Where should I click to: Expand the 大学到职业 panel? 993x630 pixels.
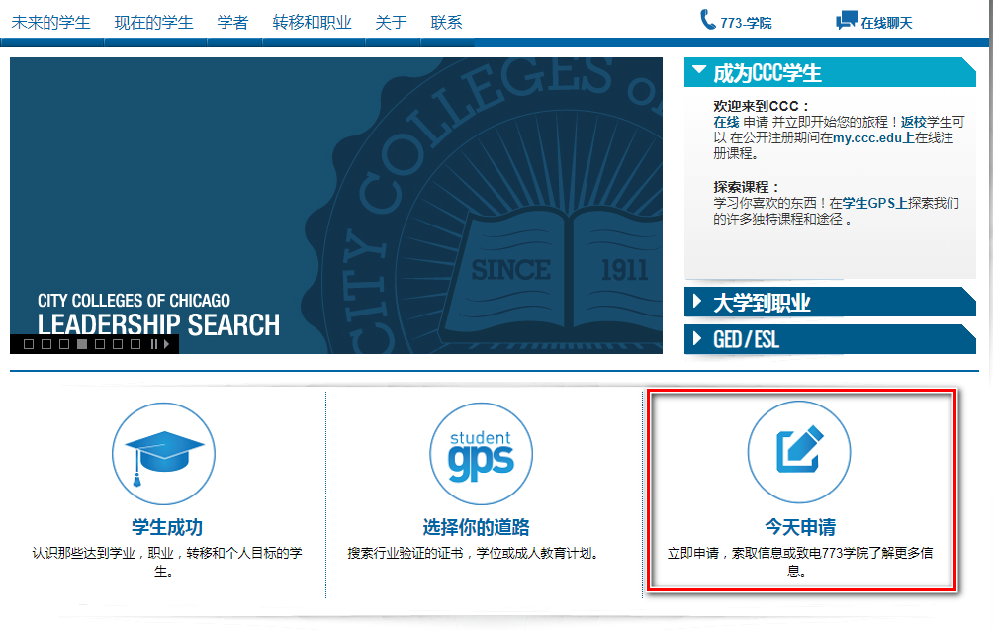830,302
